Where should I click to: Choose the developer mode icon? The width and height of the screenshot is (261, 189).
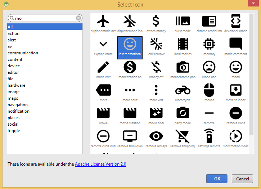pos(236,21)
